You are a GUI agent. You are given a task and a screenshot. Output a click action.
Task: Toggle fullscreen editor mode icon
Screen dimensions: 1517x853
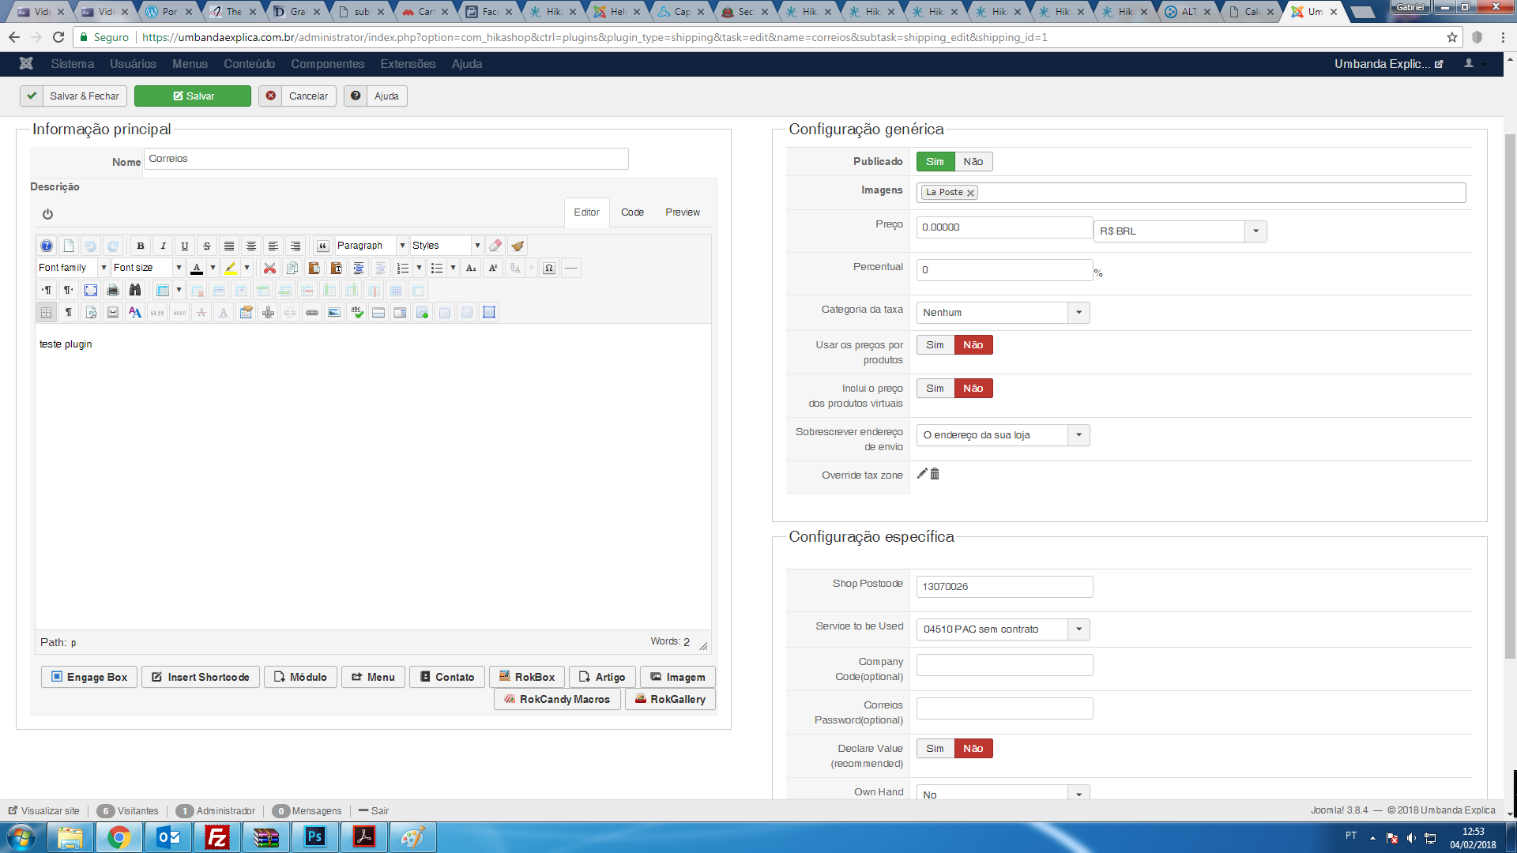[x=91, y=290]
